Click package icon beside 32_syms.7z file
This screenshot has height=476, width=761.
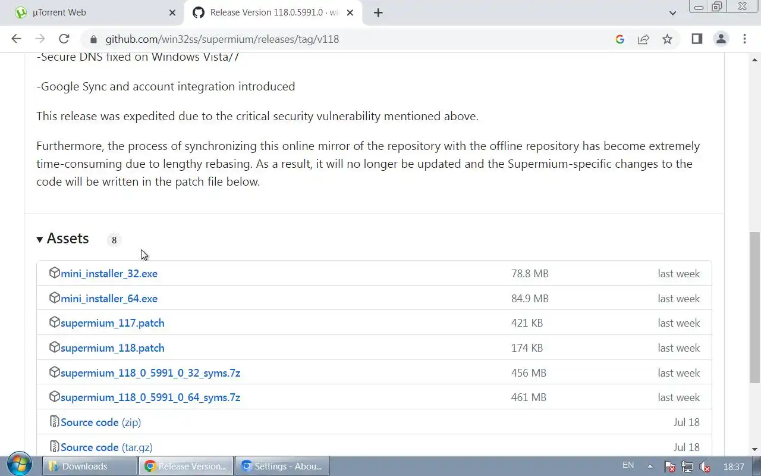click(54, 372)
